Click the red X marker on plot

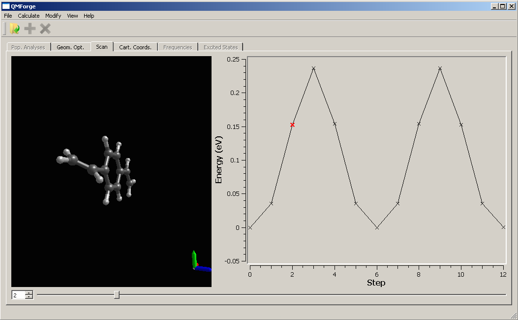292,125
